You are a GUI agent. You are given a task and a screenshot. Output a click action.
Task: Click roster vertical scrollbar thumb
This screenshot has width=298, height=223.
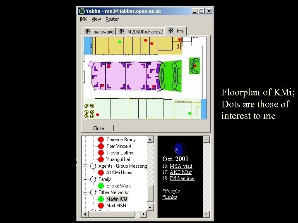[x=150, y=193]
